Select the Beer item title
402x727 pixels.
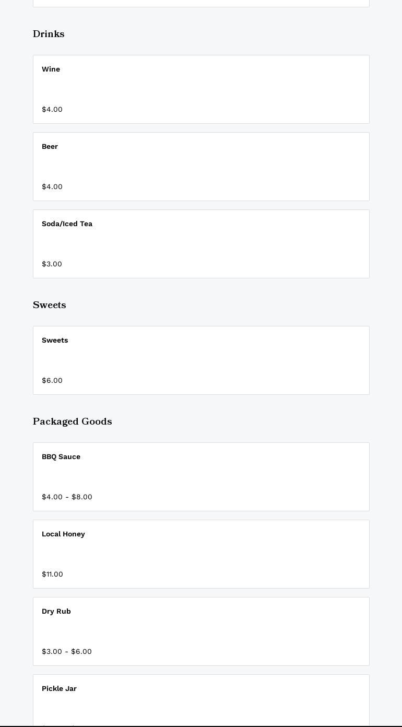(x=50, y=146)
